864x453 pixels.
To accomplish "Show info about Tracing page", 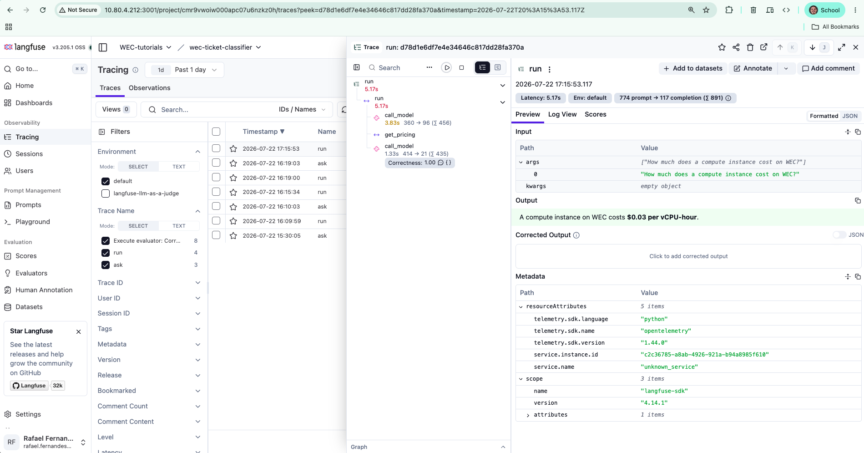I will (135, 70).
